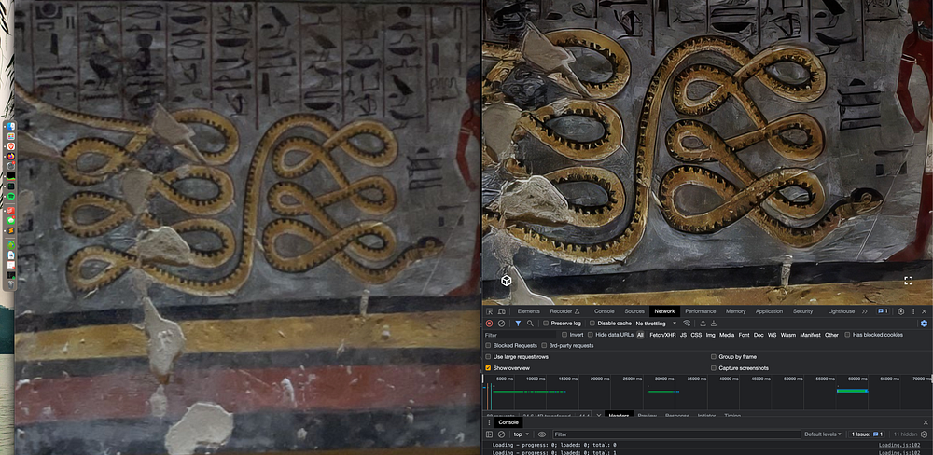This screenshot has height=455, width=933.
Task: Check the Invert filter checkbox
Action: pyautogui.click(x=564, y=335)
